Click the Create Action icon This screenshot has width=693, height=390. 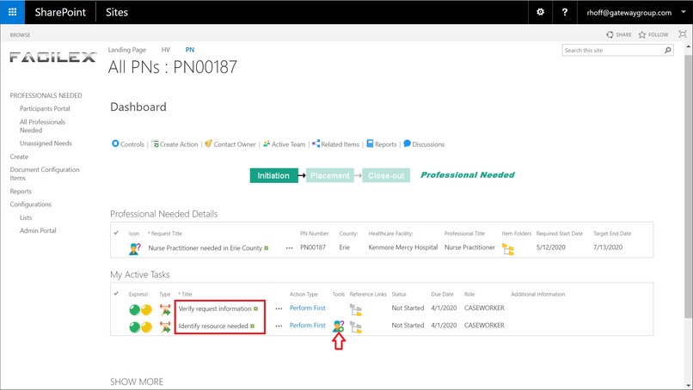[155, 143]
